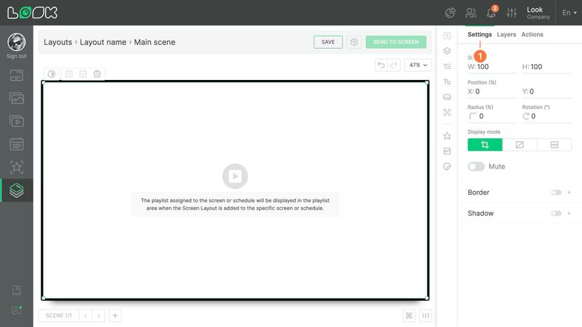The height and width of the screenshot is (327, 582).
Task: Redo the last change
Action: [x=394, y=65]
